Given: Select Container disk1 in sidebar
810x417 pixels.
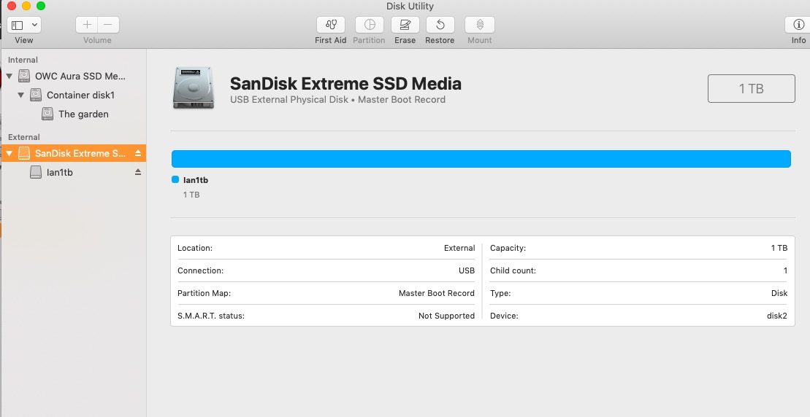Looking at the screenshot, I should pyautogui.click(x=73, y=96).
